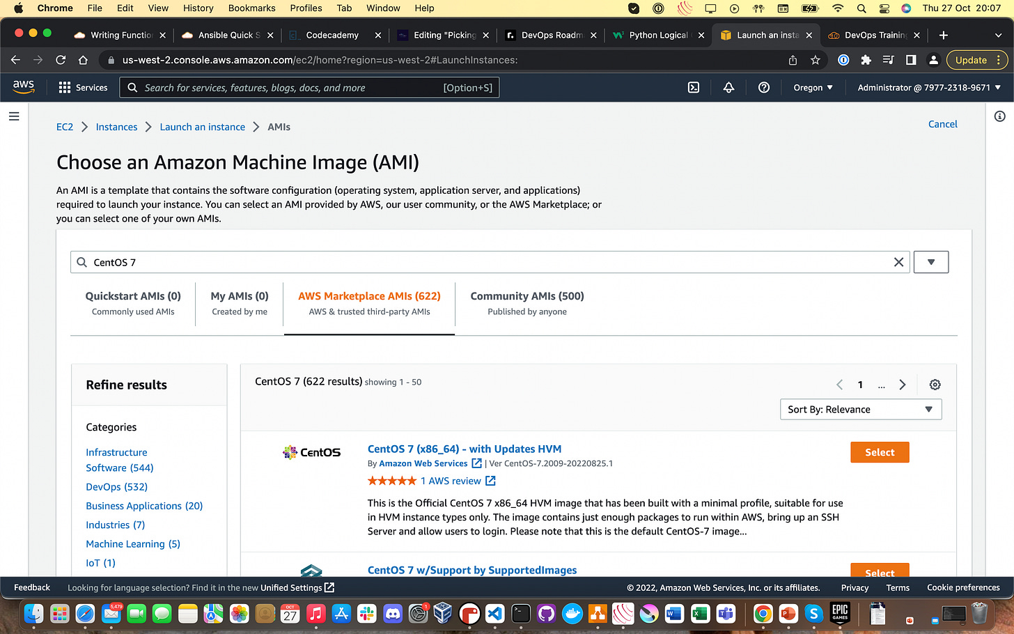Select the CentOS 7 (x86_64) with Updates AMI
Image resolution: width=1014 pixels, height=634 pixels.
[x=880, y=452]
